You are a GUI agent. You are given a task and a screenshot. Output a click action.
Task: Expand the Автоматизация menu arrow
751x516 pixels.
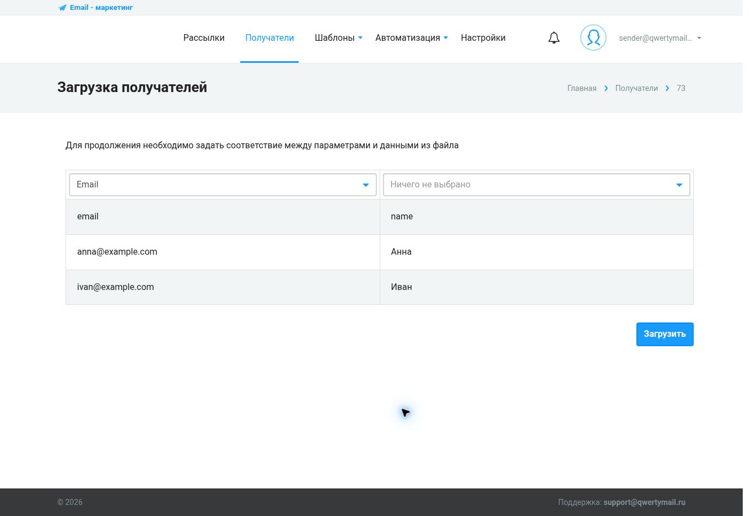click(446, 38)
